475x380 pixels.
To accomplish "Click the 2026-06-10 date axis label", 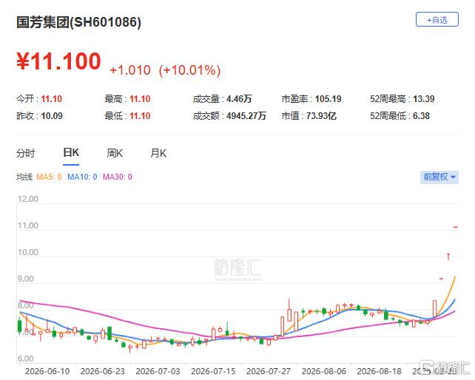I will (x=47, y=371).
